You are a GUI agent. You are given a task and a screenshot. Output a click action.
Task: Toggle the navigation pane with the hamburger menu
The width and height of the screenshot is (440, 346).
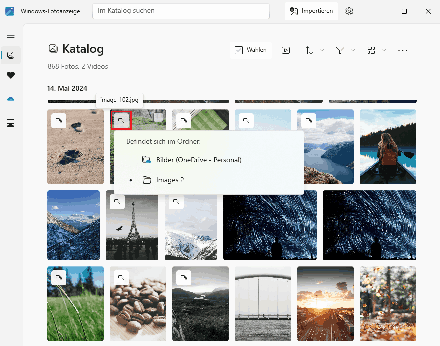click(11, 35)
